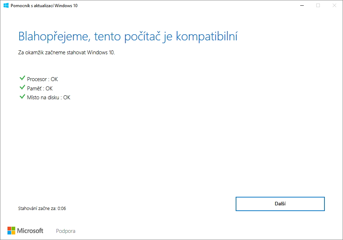Click the word "kompatibilní" in the heading

[x=207, y=36]
